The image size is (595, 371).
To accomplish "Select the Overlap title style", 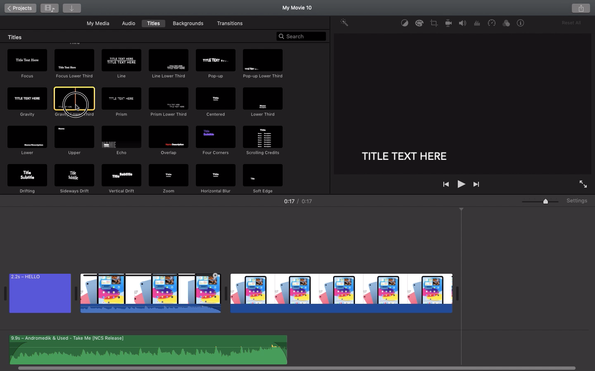I will 169,137.
